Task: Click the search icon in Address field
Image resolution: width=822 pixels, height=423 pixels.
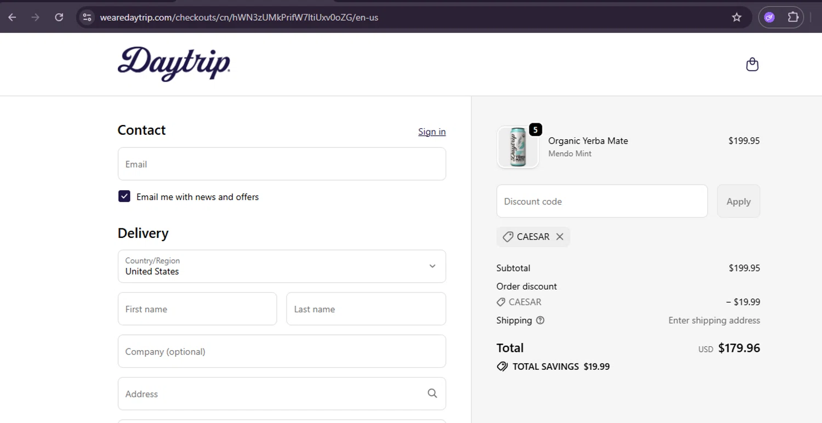Action: point(432,393)
